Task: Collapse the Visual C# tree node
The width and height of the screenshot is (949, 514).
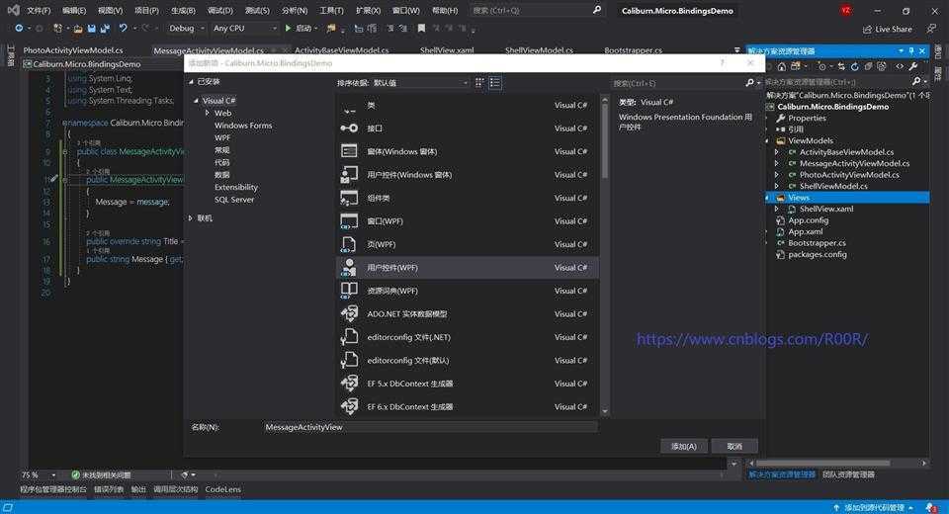Action: (196, 101)
